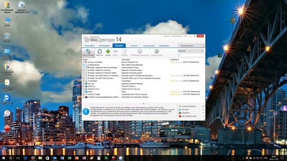This screenshot has height=161, width=287.
Task: Click the taskbar clock
Action: tap(274, 158)
